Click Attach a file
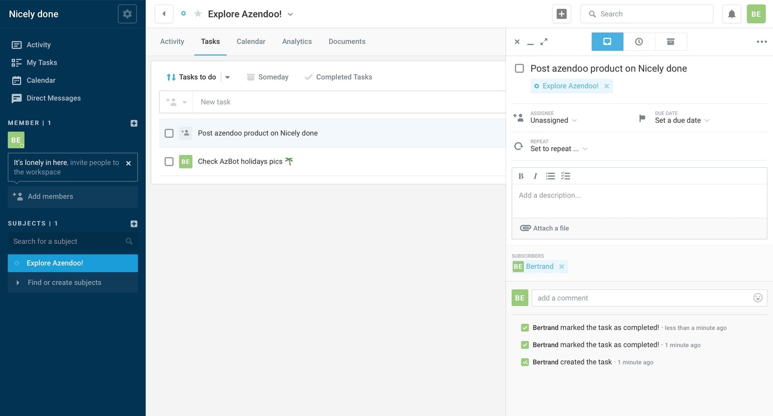Screen dimensions: 773x416 [544, 228]
